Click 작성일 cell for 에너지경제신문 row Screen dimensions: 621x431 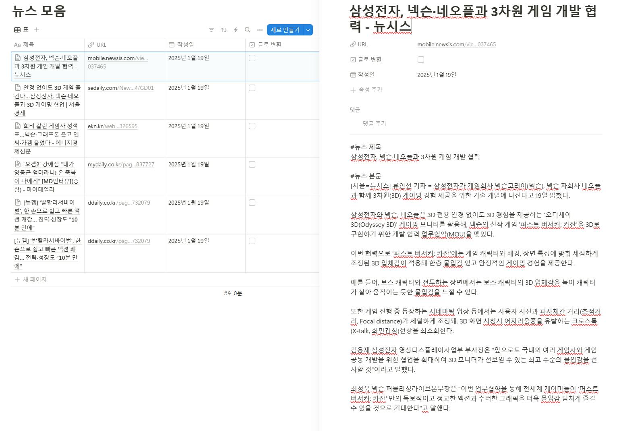point(205,139)
